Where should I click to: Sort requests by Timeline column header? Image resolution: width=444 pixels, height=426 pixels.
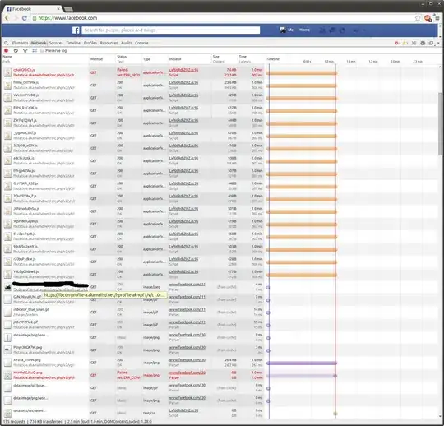click(x=273, y=59)
